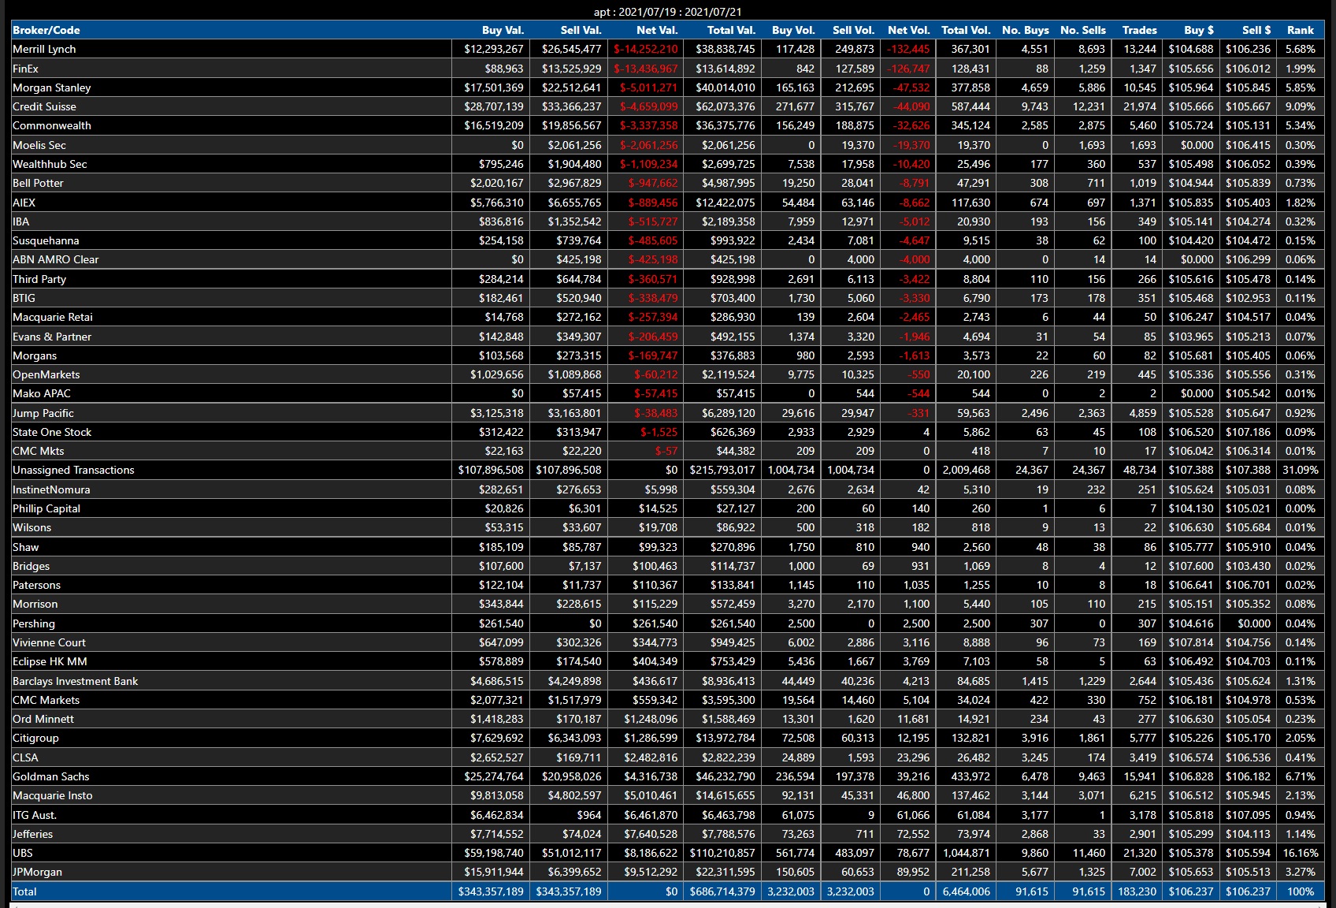Image resolution: width=1336 pixels, height=908 pixels.
Task: Click Pershing sell price $0.000
Action: click(1254, 623)
